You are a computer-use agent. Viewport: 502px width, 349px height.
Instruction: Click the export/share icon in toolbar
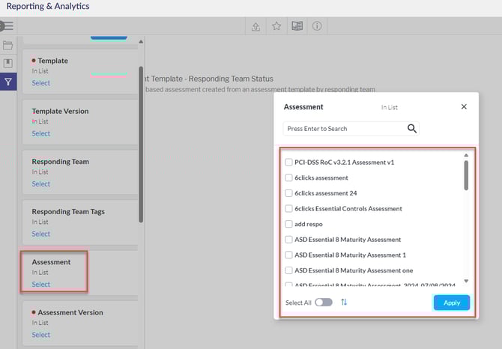coord(255,26)
